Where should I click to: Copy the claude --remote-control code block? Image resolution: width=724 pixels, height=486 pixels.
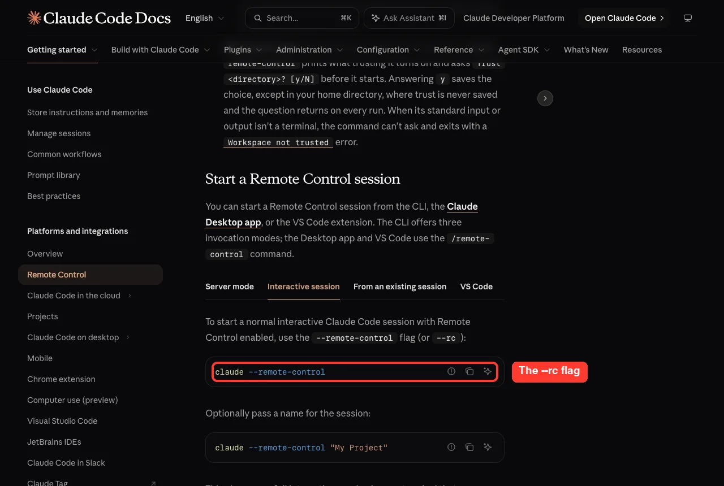click(x=469, y=371)
